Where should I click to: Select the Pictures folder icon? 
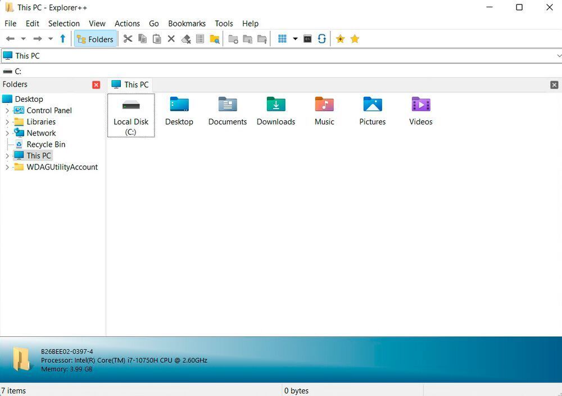(x=373, y=111)
